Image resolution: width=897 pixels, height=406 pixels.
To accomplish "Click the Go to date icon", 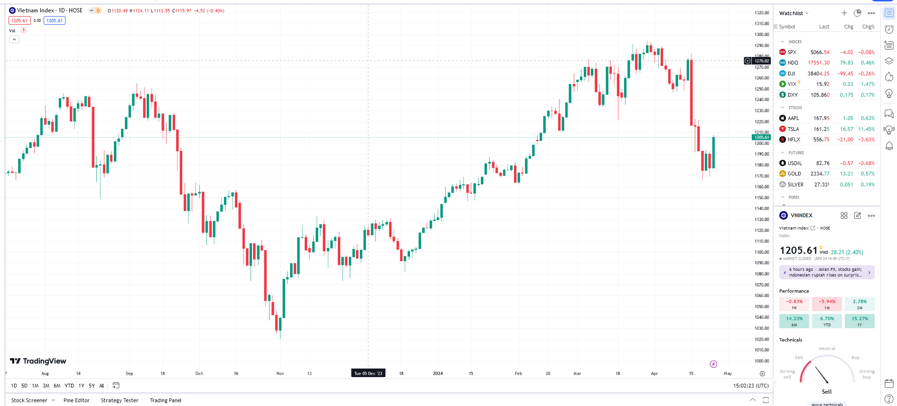I will pyautogui.click(x=116, y=386).
